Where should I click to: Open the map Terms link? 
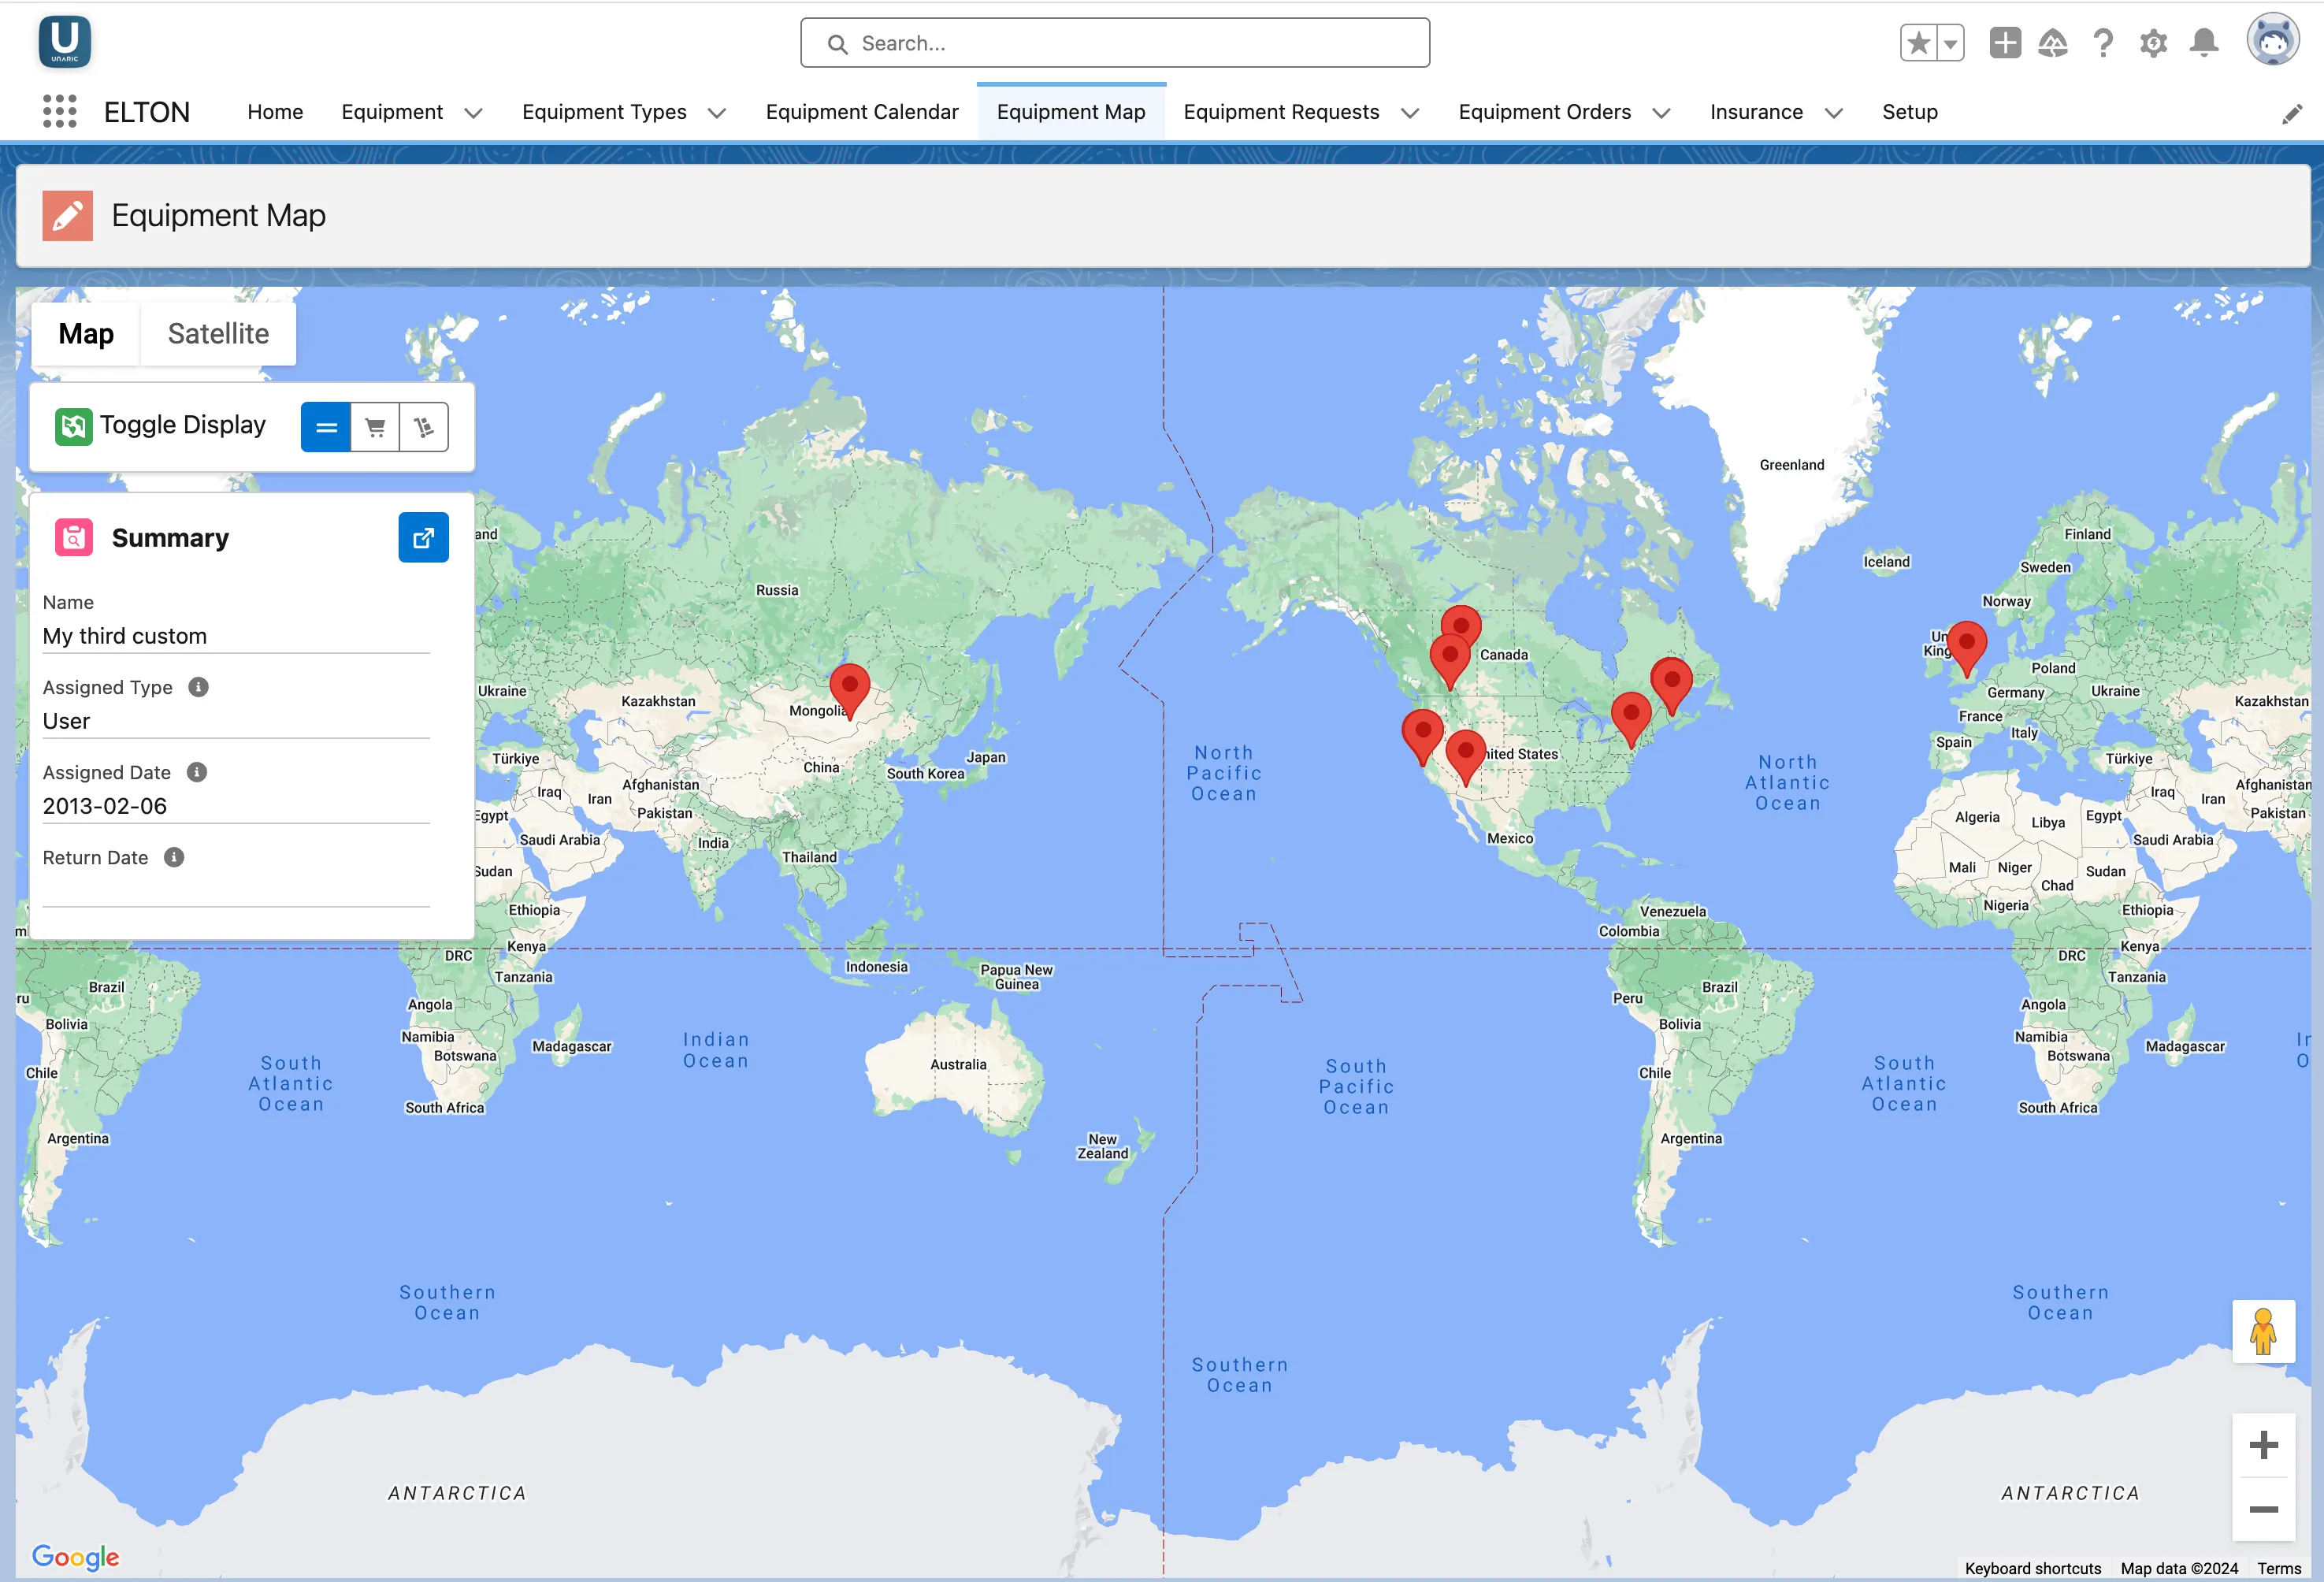coord(2279,1568)
